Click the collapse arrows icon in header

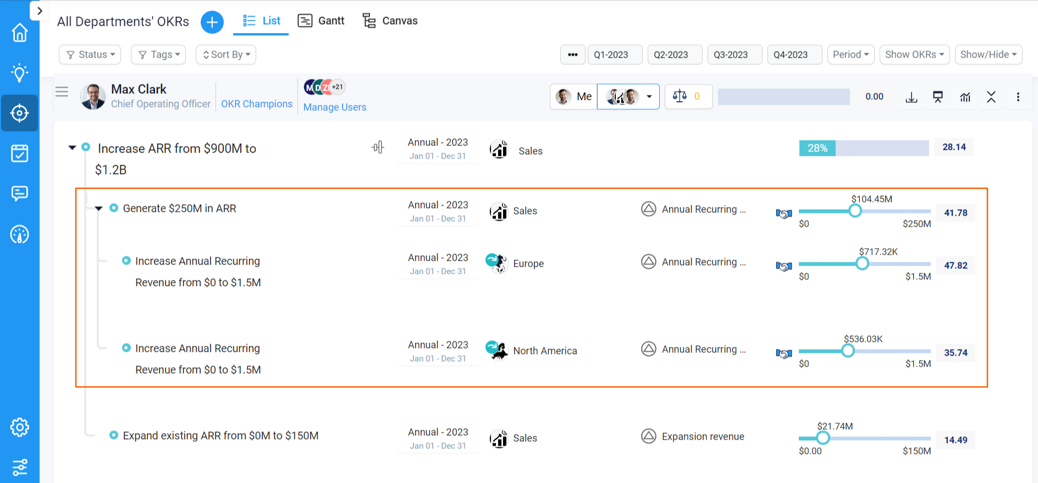coord(991,97)
